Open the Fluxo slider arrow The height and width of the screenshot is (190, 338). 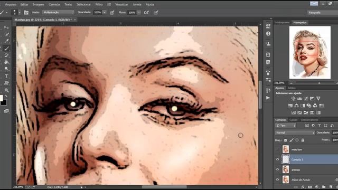(x=139, y=13)
